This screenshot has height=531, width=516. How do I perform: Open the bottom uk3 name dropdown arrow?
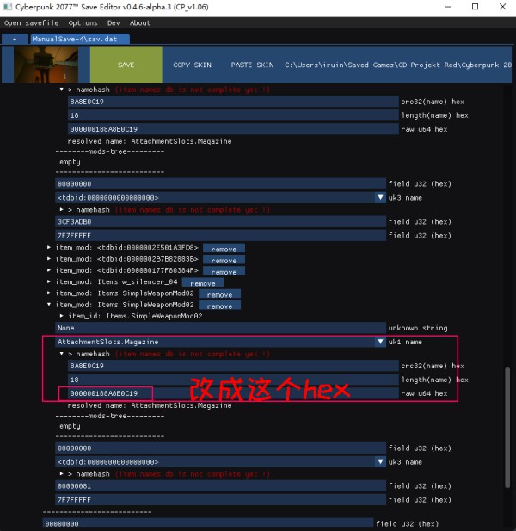[x=380, y=462]
